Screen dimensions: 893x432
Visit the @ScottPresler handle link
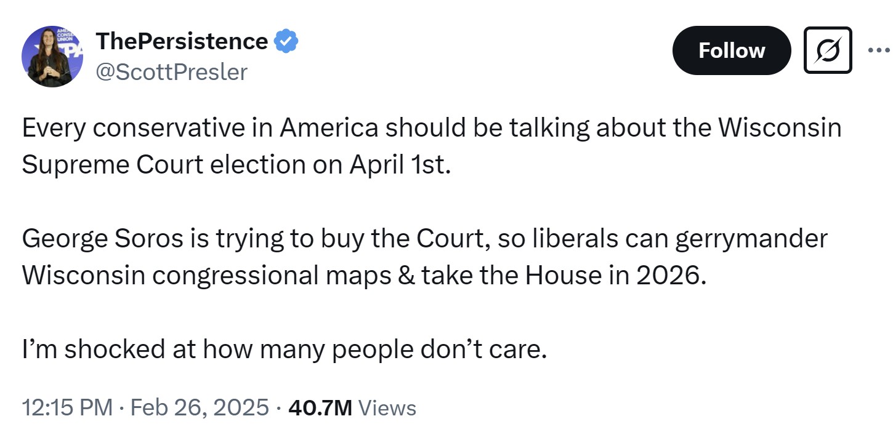click(171, 72)
